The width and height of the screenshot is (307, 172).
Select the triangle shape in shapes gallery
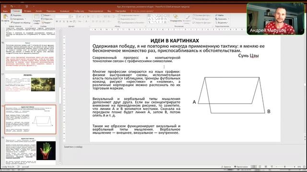point(149,19)
